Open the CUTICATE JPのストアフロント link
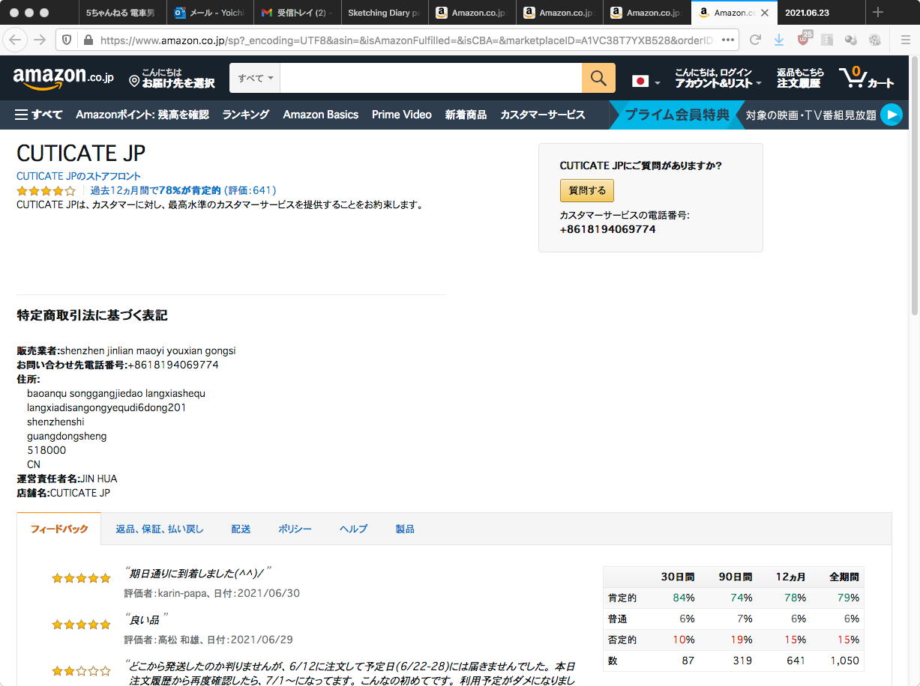920x686 pixels. click(x=79, y=176)
